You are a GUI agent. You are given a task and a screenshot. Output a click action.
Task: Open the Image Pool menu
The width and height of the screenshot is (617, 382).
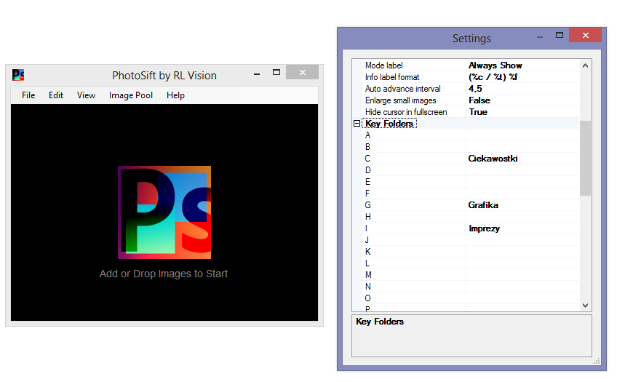(131, 95)
